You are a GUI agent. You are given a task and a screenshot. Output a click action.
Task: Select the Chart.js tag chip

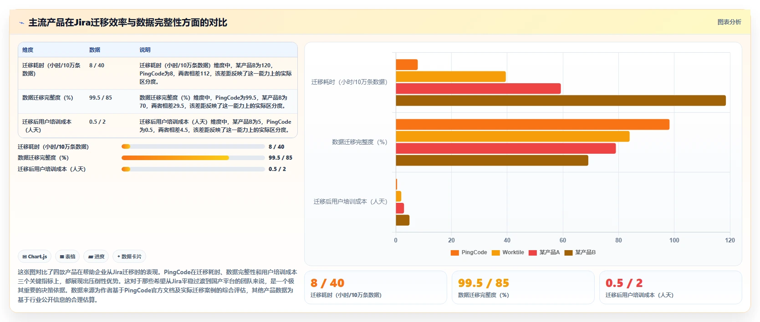[x=35, y=257]
